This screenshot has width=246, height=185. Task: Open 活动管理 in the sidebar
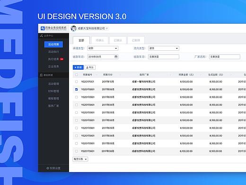click(x=53, y=84)
